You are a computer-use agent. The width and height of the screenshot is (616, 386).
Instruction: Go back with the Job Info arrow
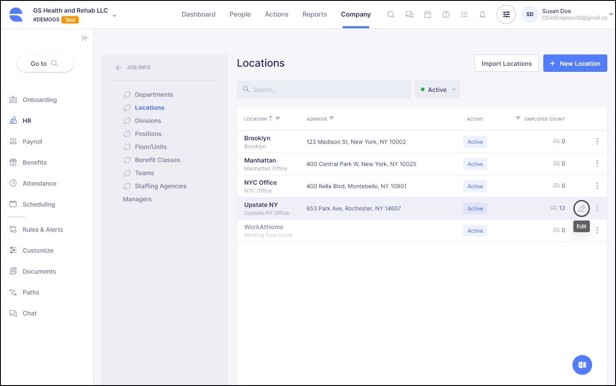118,68
